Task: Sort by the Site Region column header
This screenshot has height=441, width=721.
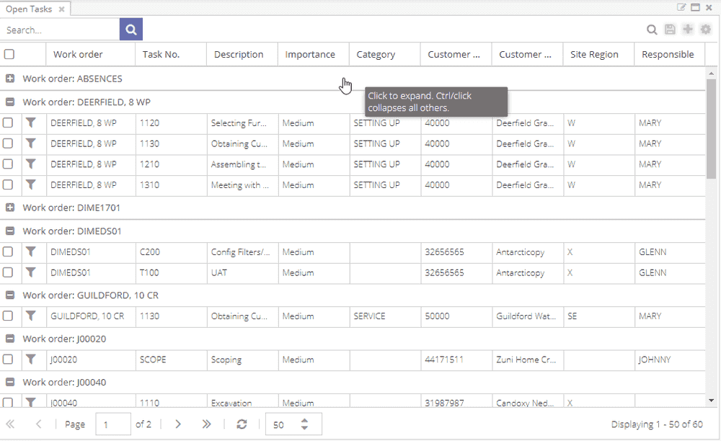Action: (x=598, y=54)
